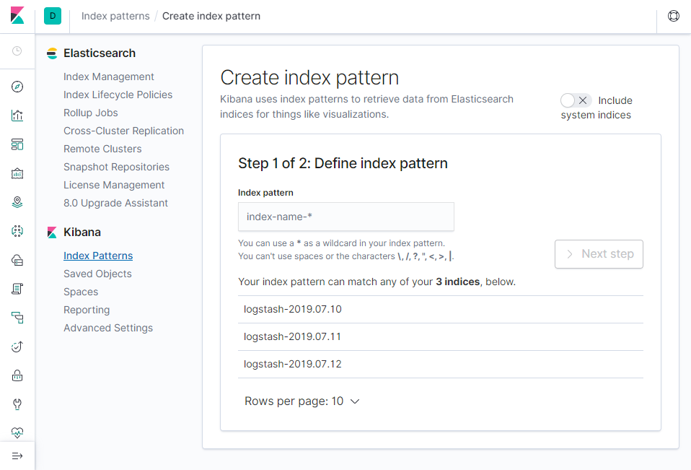Open Dev Tools wrench icon

click(17, 404)
